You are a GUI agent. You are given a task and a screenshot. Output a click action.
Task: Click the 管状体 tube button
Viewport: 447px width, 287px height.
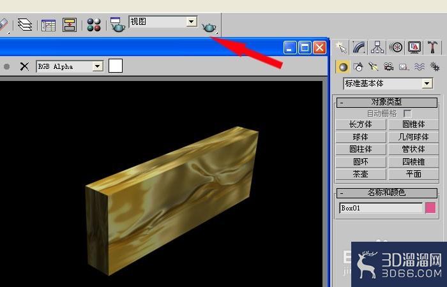(414, 149)
